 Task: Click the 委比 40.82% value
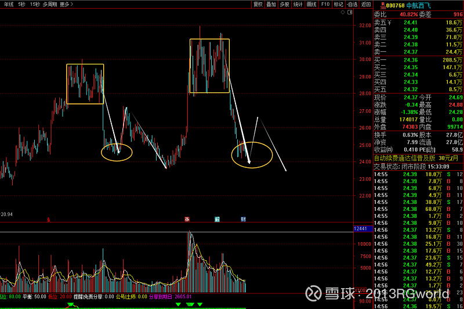(409, 14)
